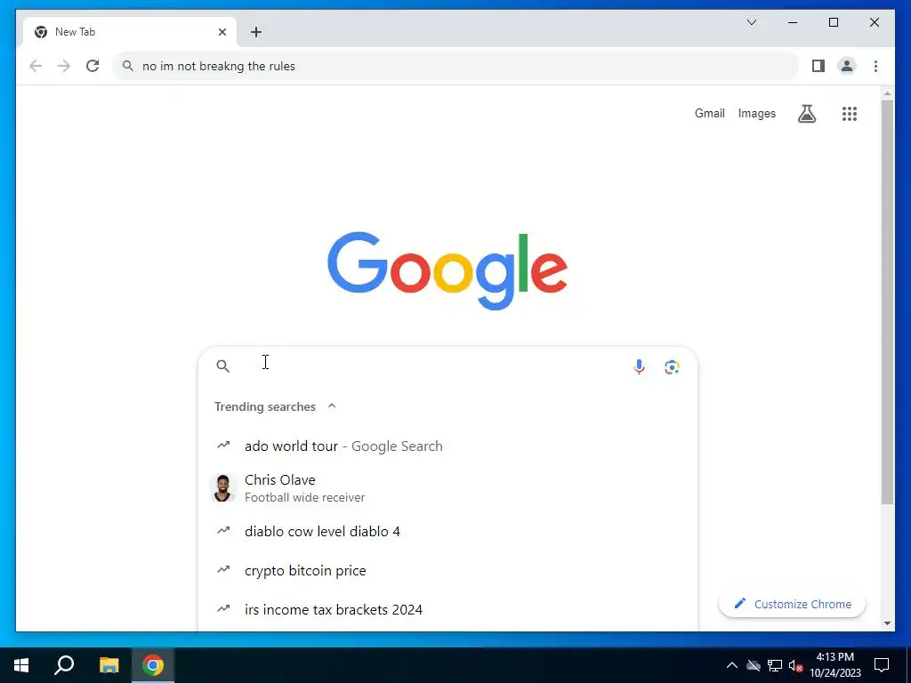Image resolution: width=911 pixels, height=683 pixels.
Task: Open a new tab with plus button
Action: click(256, 32)
